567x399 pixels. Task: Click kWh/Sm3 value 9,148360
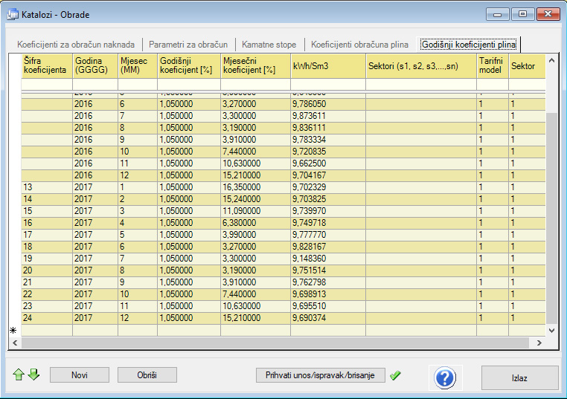coord(328,259)
